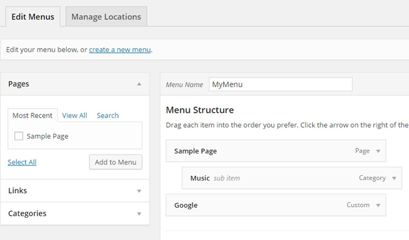Screen dimensions: 409x240
Task: Open Google custom item settings arrow
Action: click(378, 205)
